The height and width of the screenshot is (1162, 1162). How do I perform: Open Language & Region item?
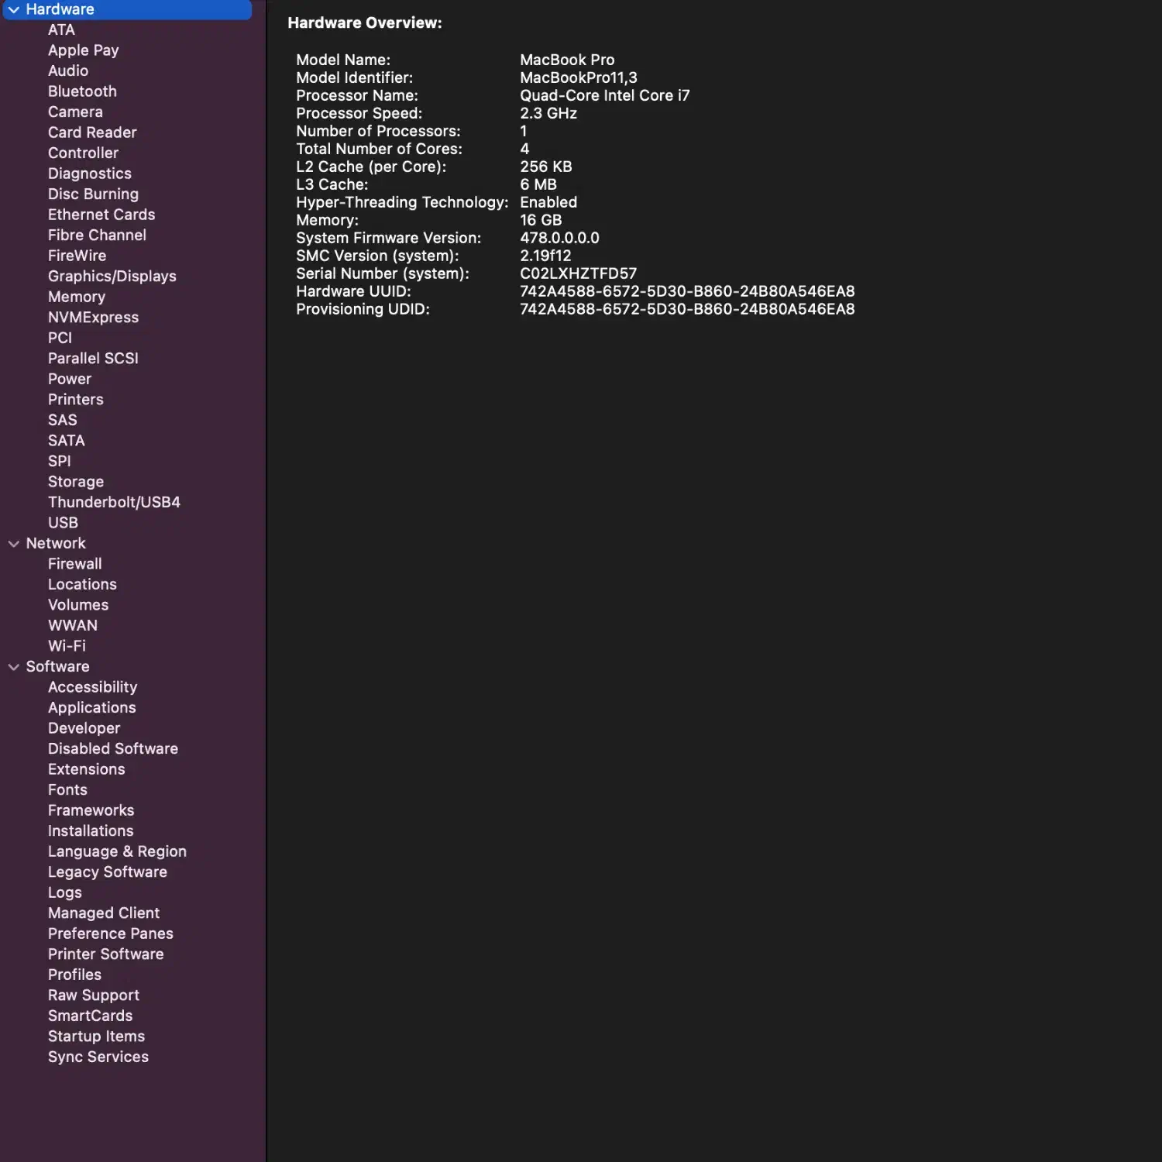[x=117, y=851]
